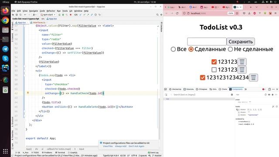Open the npm start run configuration dropdown

tap(48, 15)
